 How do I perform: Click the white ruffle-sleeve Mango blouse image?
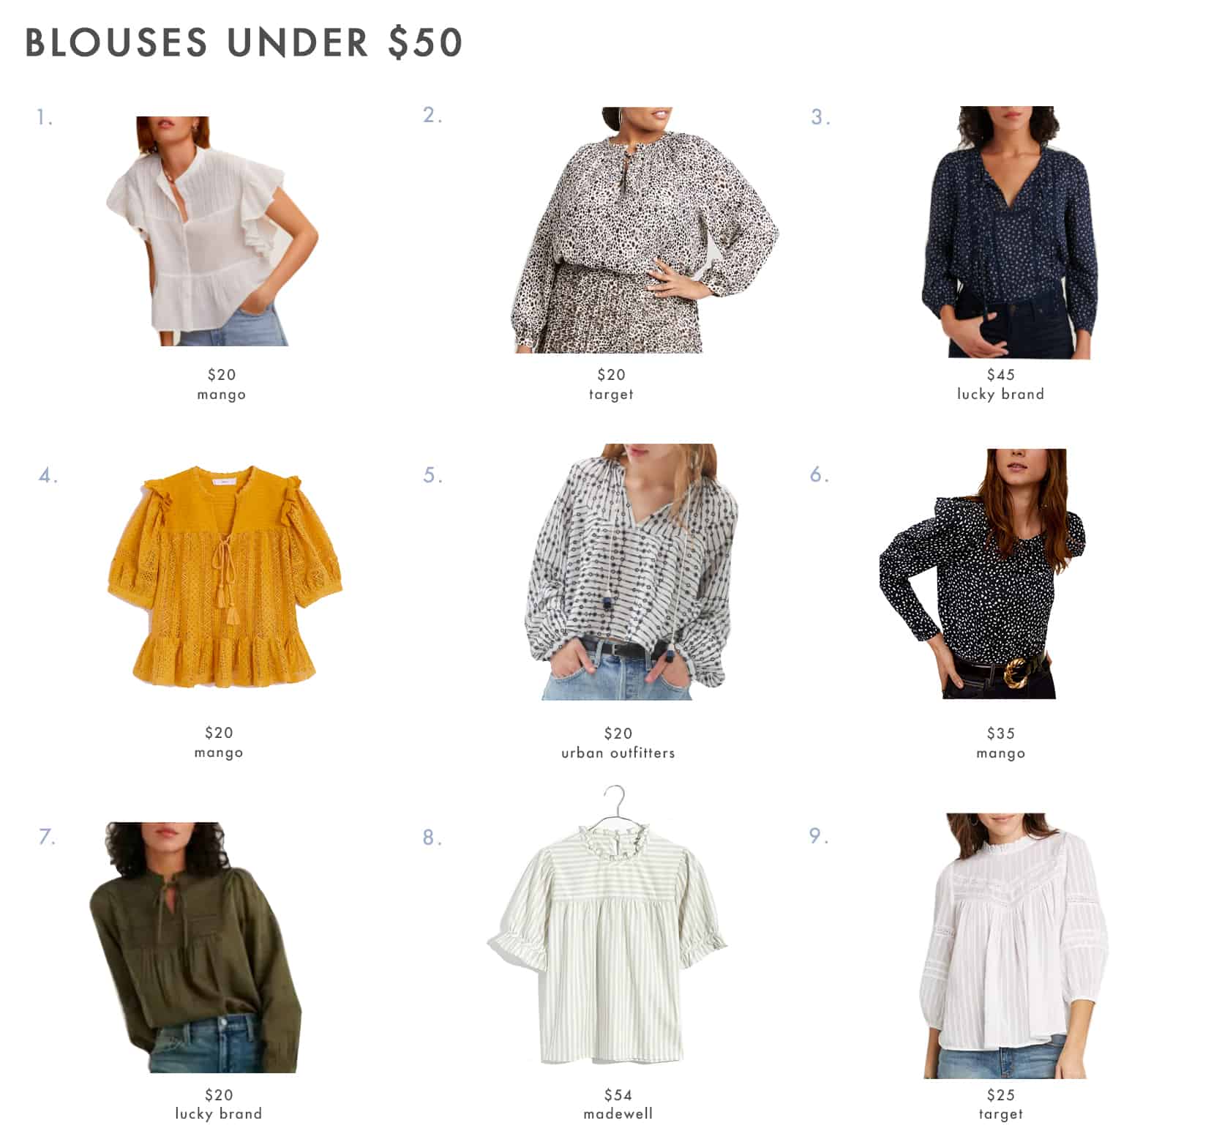(212, 231)
